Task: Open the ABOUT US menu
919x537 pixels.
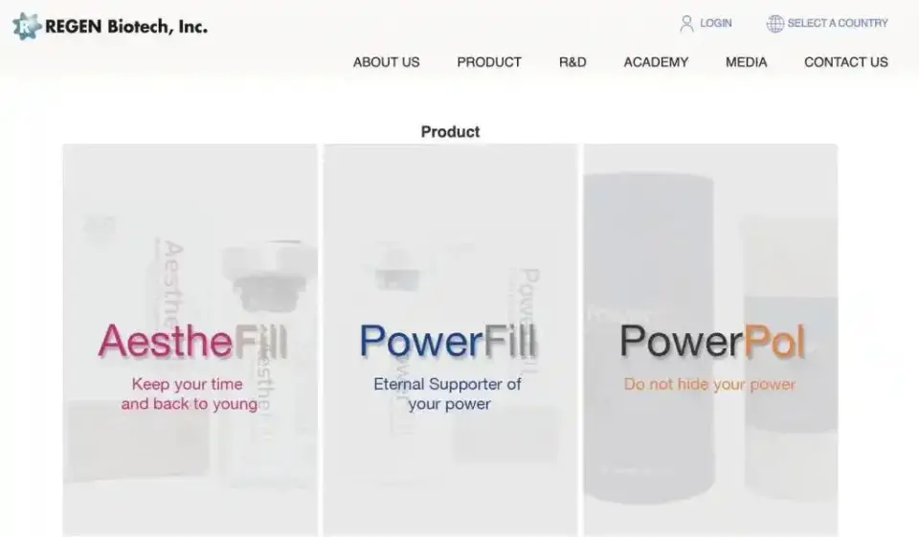Action: (386, 62)
